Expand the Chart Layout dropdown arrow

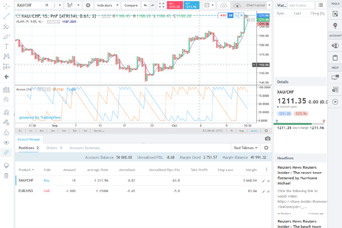270,5
